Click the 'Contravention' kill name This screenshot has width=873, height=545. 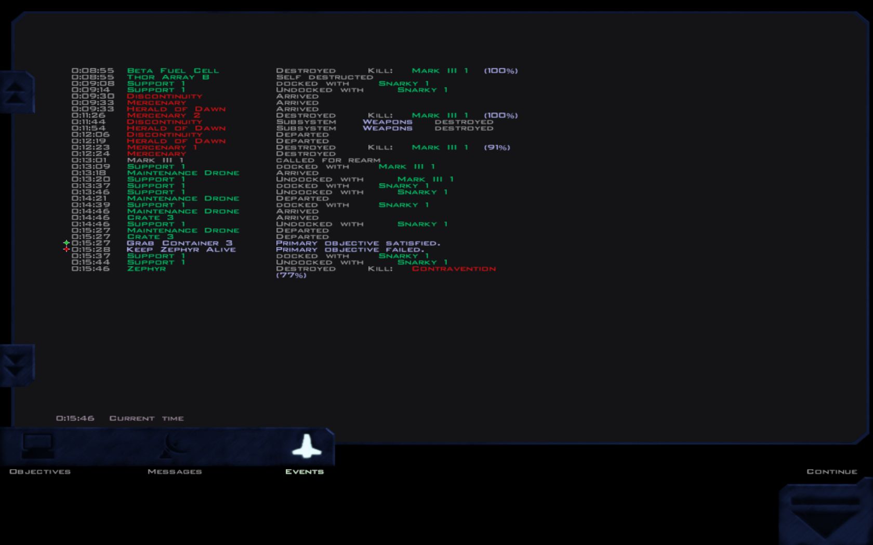tap(454, 268)
